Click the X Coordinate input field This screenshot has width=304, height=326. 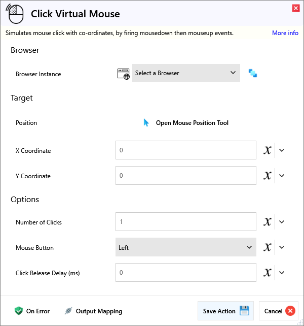(x=185, y=150)
